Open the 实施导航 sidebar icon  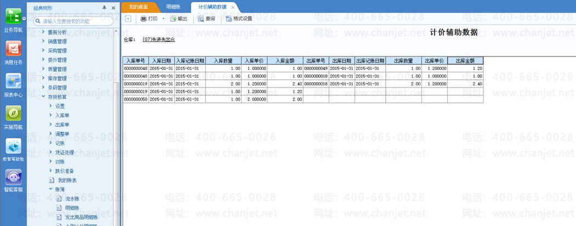pyautogui.click(x=13, y=113)
